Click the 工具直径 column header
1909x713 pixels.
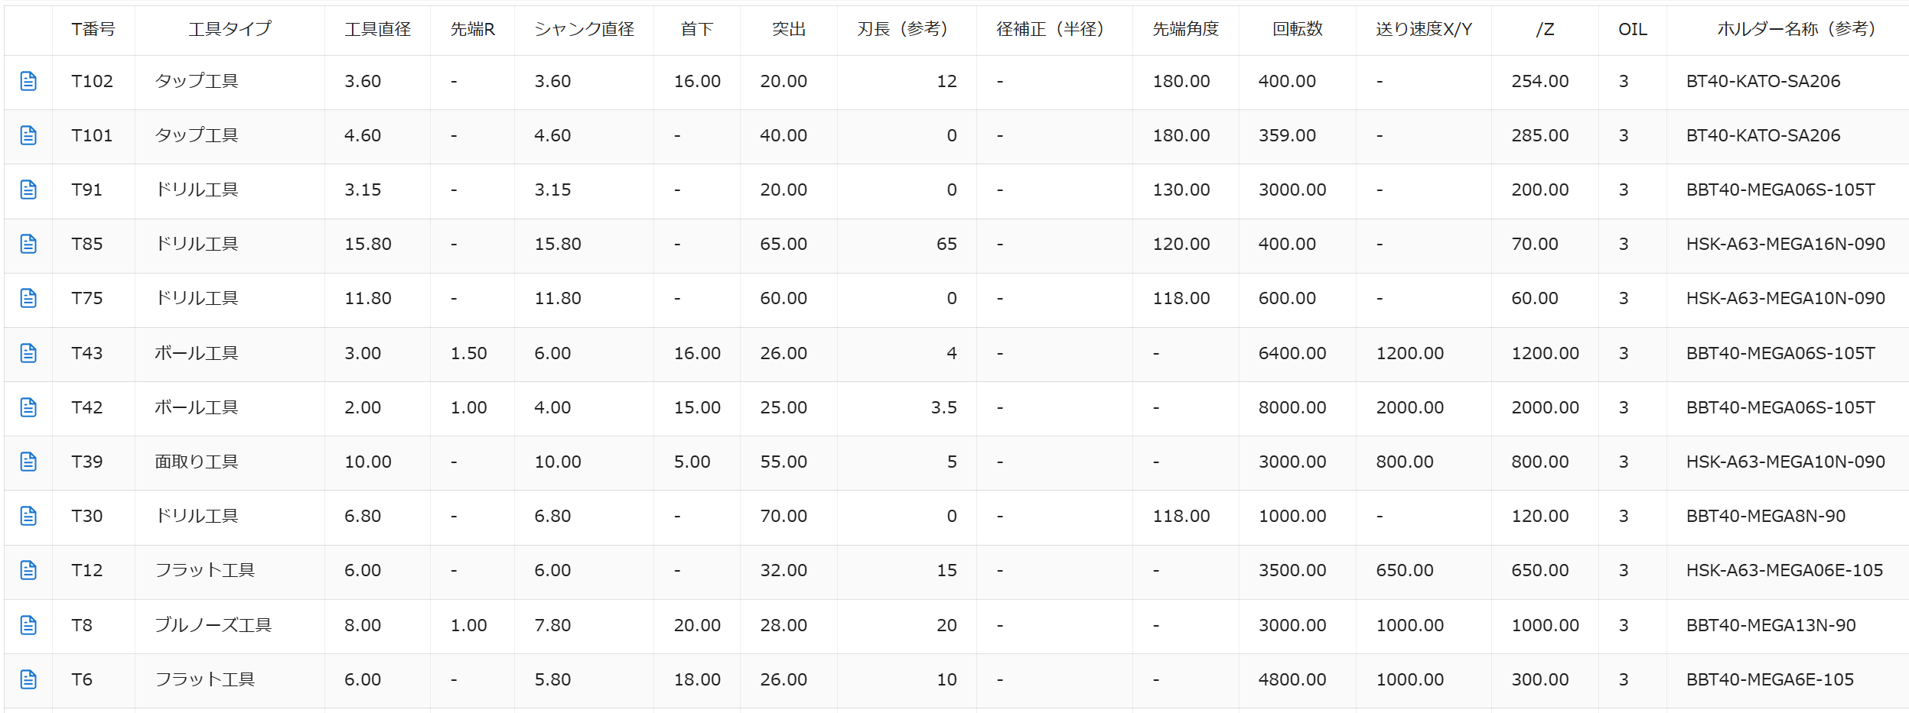click(377, 29)
